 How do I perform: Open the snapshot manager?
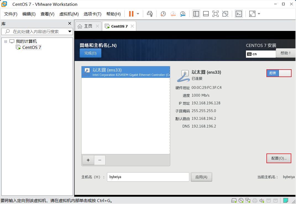pyautogui.click(x=183, y=14)
